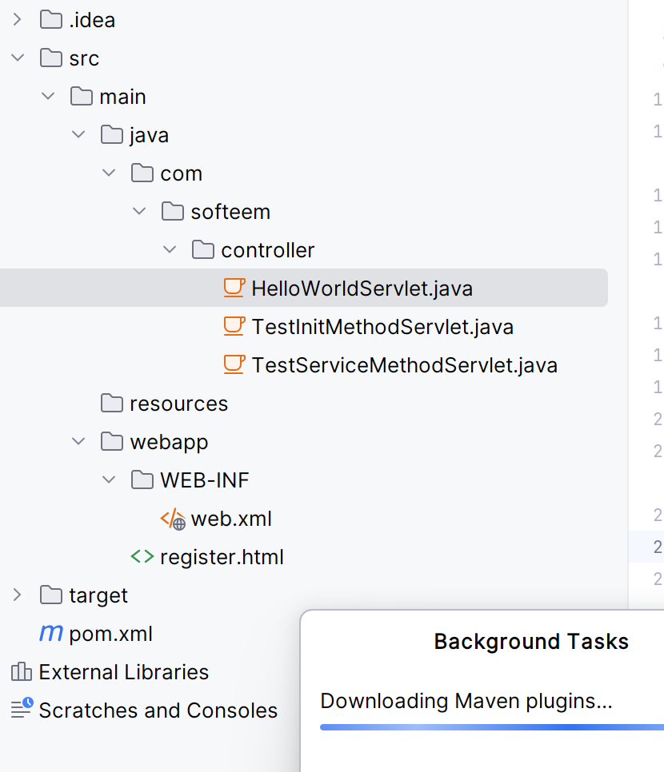
Task: Click the TestInitMethodServlet.java class icon
Action: coord(234,326)
